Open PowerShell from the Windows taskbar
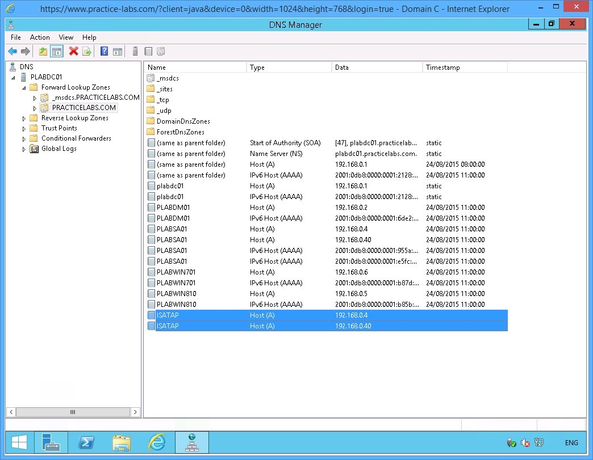This screenshot has height=460, width=593. coord(86,442)
